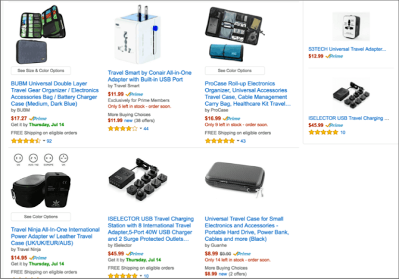Open the Travel Smart by Conair title link
Screen dimensions: 399x279
pyautogui.click(x=150, y=76)
